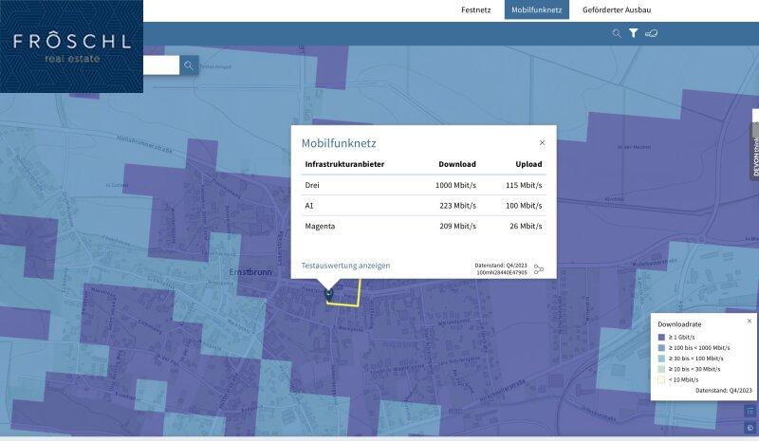Click the Fröschl real estate logo

pos(71,46)
